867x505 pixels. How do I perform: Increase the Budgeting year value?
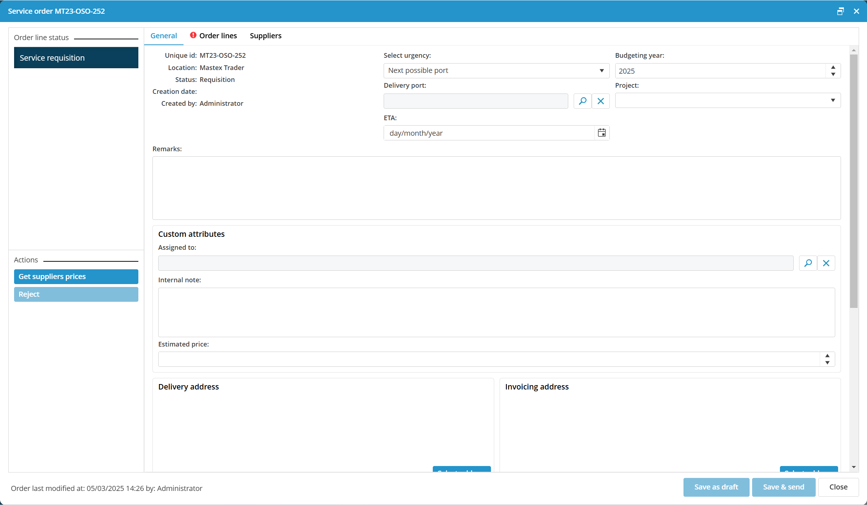(x=833, y=68)
